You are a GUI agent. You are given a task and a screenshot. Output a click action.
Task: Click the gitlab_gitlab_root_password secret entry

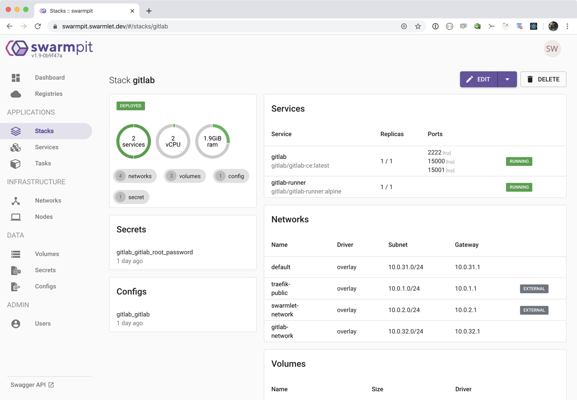pyautogui.click(x=155, y=252)
